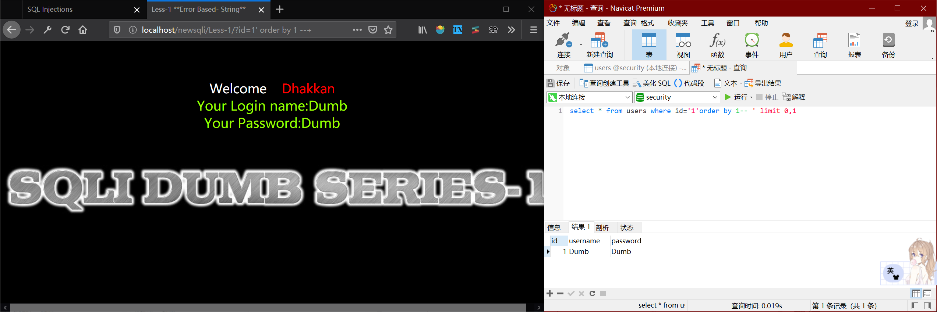The image size is (937, 312).
Task: Run the query with 运行
Action: (736, 97)
